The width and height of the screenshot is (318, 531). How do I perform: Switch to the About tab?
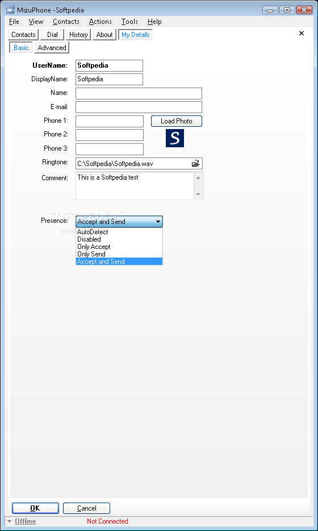pos(104,35)
